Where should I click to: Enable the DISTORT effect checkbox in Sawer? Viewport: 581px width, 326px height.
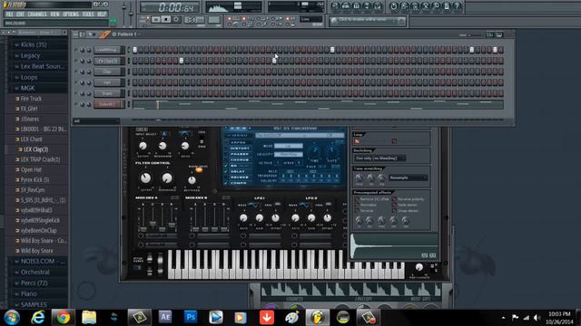click(226, 149)
